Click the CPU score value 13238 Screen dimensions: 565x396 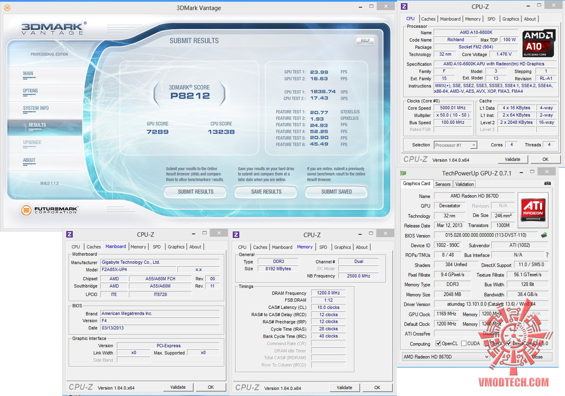[221, 132]
